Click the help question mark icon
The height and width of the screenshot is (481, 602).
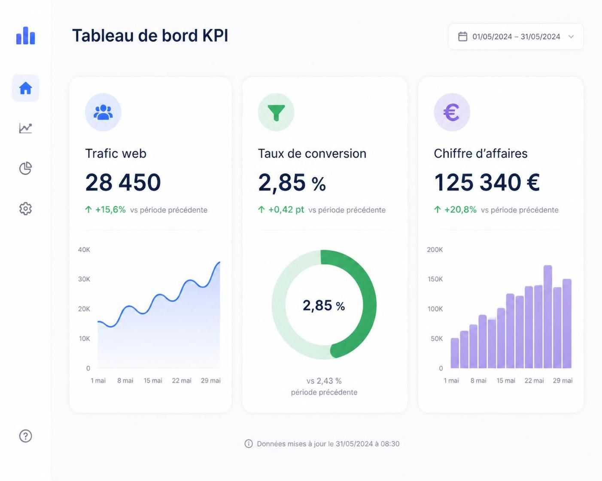25,436
